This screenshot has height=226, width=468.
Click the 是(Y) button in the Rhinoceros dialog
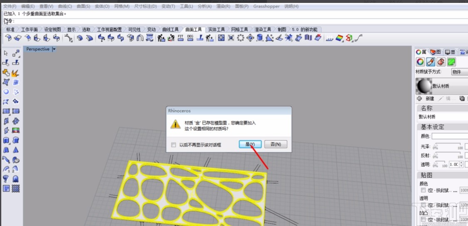(250, 144)
